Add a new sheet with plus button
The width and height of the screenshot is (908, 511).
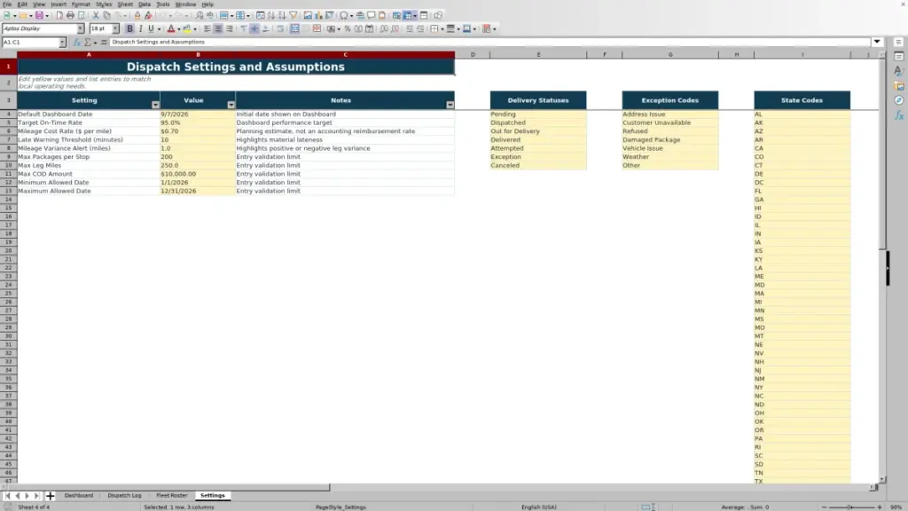[50, 496]
